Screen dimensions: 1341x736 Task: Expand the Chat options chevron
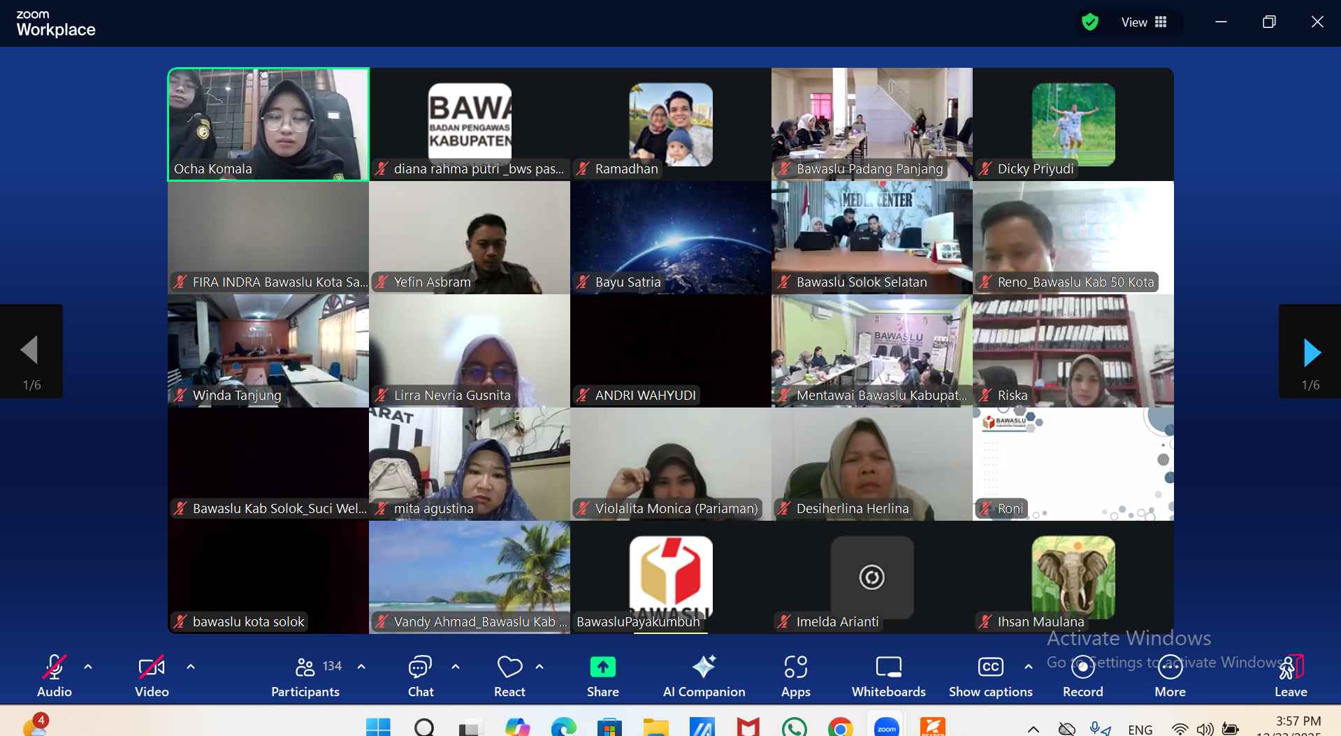[x=456, y=668]
